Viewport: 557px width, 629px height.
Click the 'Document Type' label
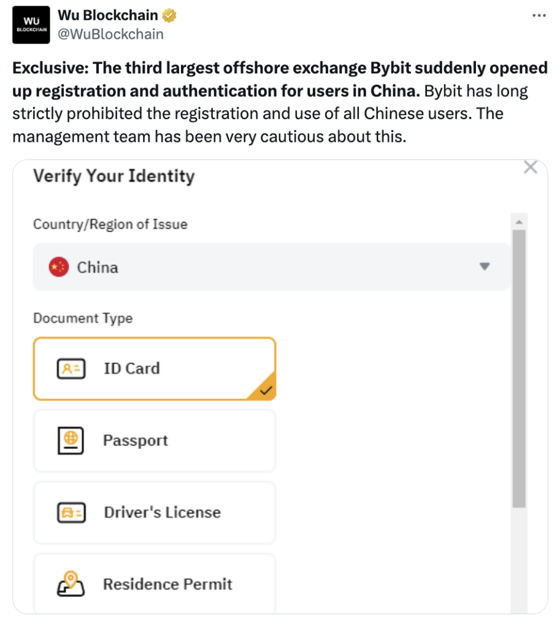click(83, 318)
